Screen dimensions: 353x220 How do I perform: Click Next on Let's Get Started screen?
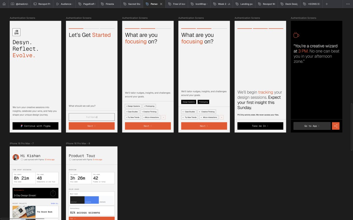91,126
